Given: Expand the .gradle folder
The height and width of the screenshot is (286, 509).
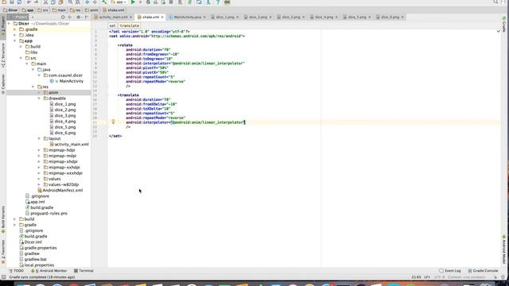Looking at the screenshot, I should [x=15, y=29].
